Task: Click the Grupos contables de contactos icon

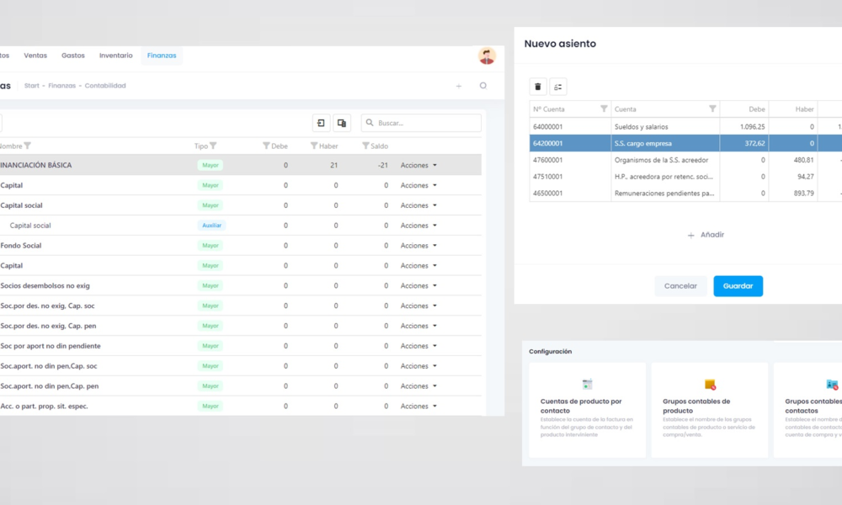Action: [832, 385]
